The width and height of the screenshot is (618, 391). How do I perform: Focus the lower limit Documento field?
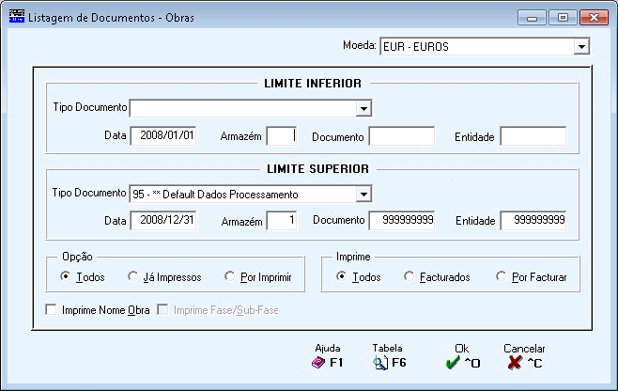(401, 136)
